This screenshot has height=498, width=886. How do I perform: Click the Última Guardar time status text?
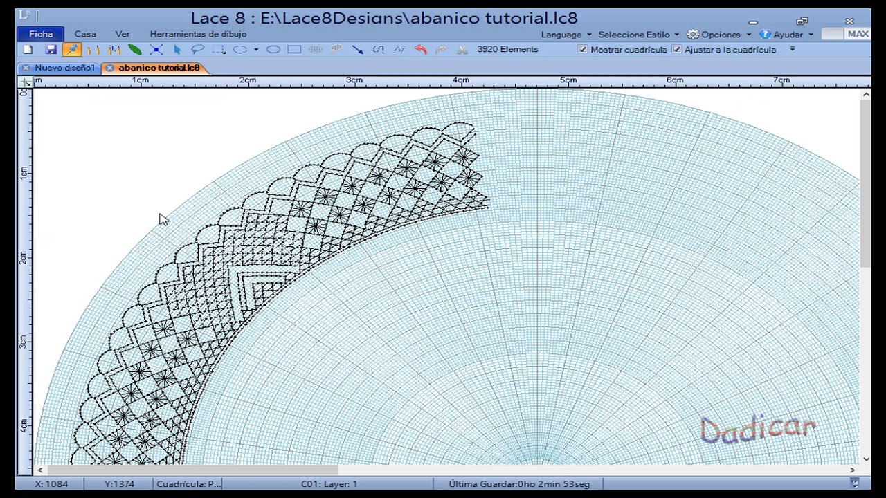point(519,484)
